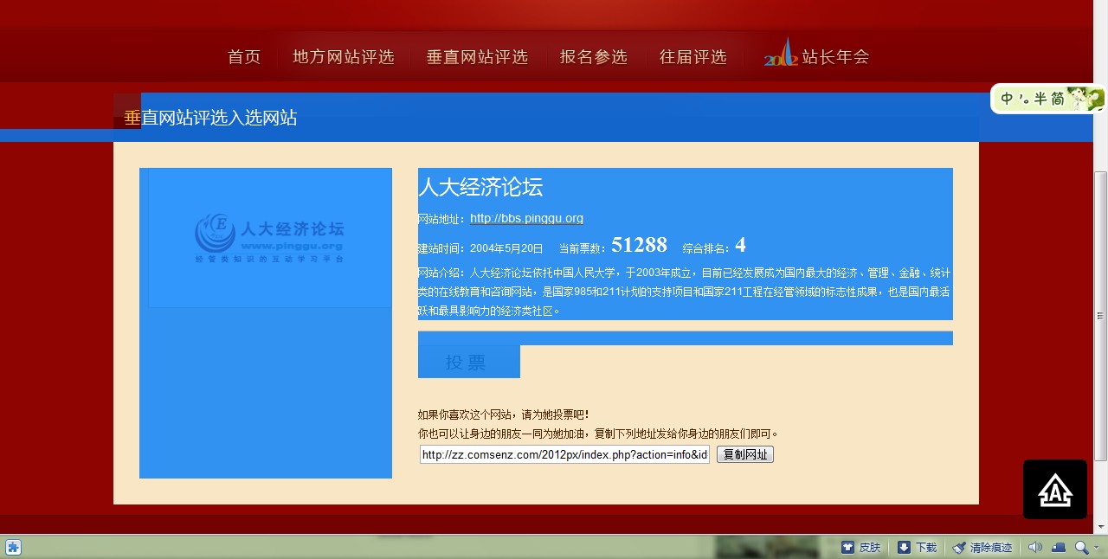The width and height of the screenshot is (1108, 559).
Task: Expand the zoom dropdown arrow
Action: [x=1096, y=548]
